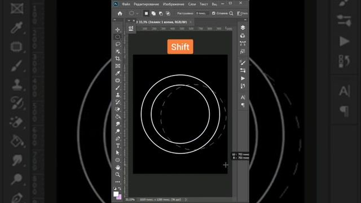Select the Frame tool

pyautogui.click(x=118, y=66)
